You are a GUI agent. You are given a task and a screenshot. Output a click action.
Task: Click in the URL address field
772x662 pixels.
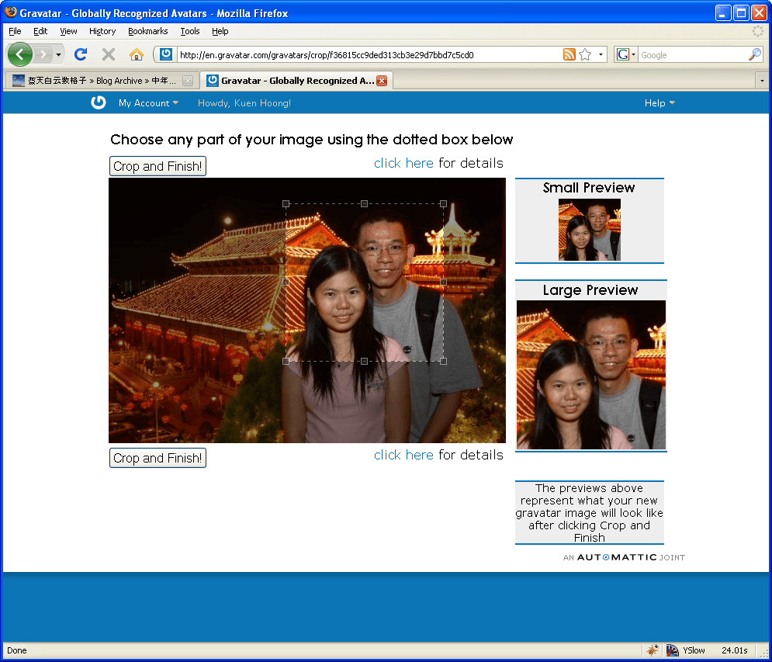(x=365, y=55)
